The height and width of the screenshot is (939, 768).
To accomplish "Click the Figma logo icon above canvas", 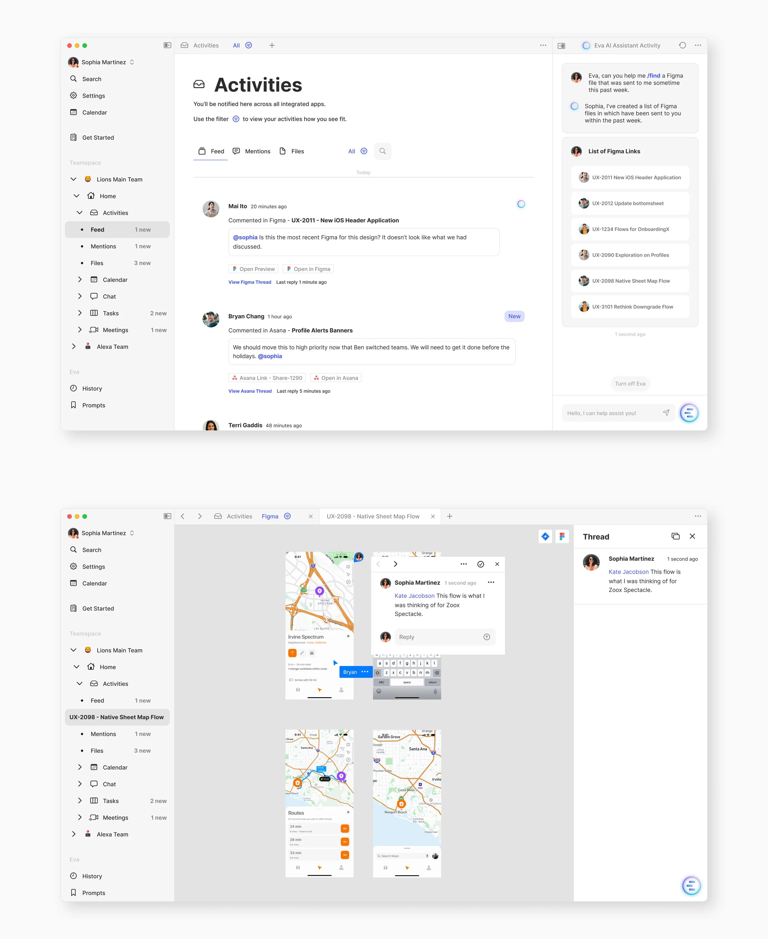I will [x=562, y=537].
